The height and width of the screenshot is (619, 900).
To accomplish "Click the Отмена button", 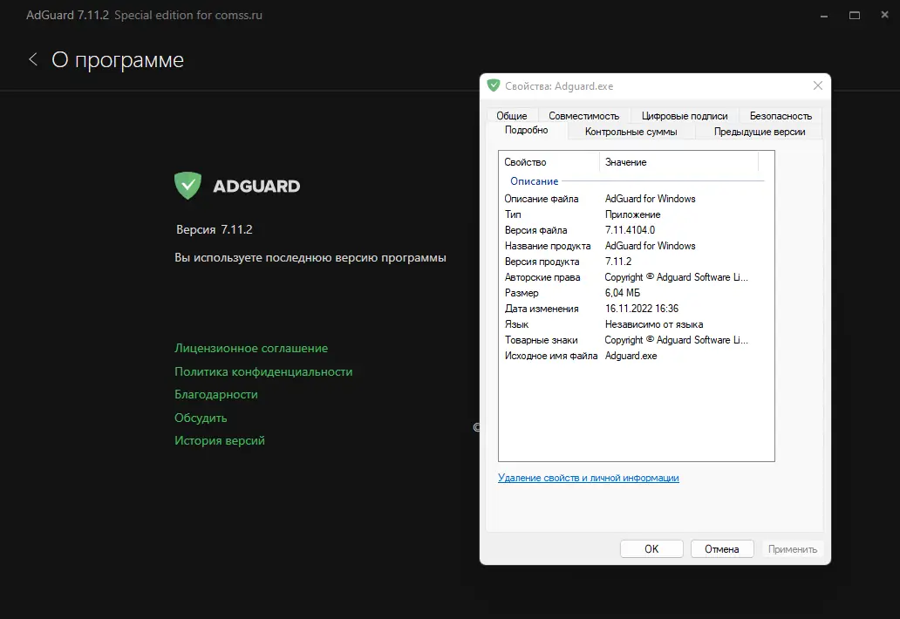I will tap(721, 549).
